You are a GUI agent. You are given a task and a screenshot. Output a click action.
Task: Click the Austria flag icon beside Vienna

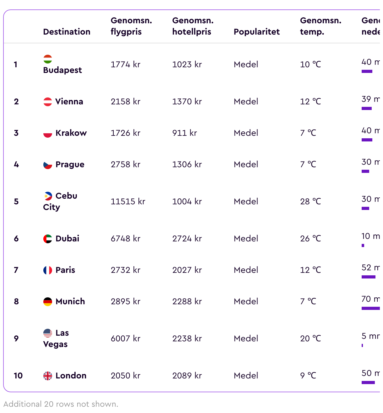48,102
